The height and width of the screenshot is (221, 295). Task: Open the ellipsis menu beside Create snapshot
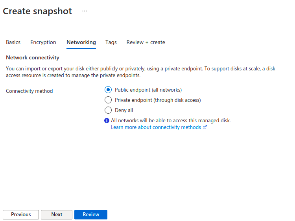click(84, 11)
